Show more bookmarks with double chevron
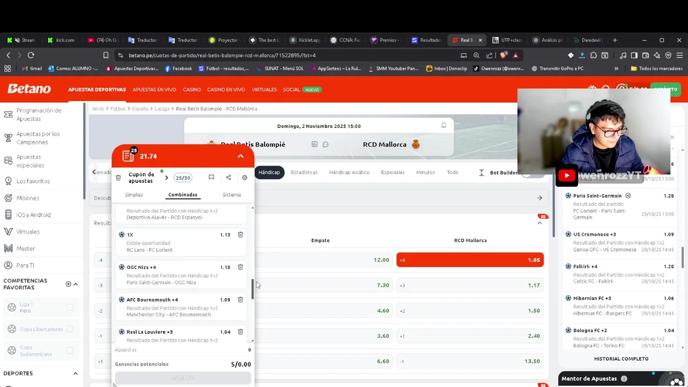This screenshot has height=387, width=688. pyautogui.click(x=616, y=68)
